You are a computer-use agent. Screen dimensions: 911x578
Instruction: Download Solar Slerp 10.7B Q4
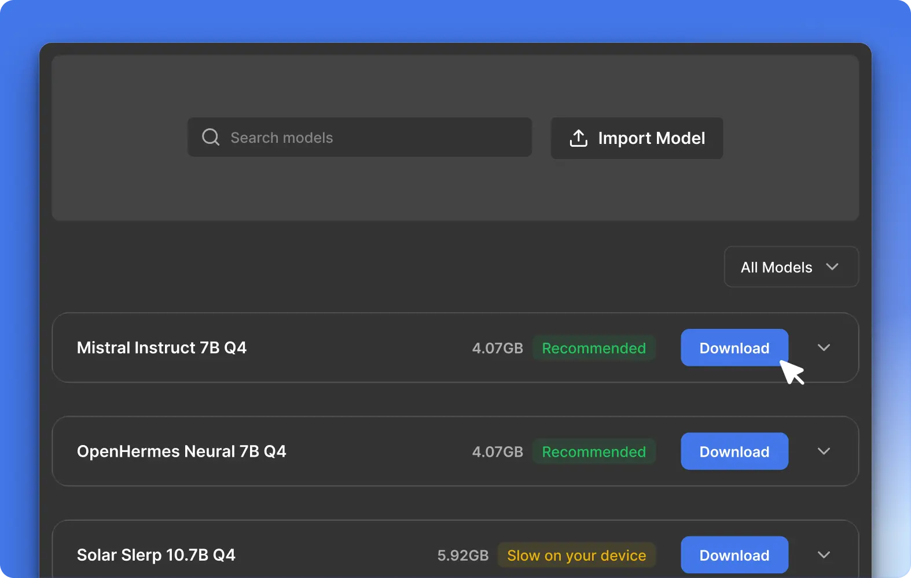[x=734, y=555]
